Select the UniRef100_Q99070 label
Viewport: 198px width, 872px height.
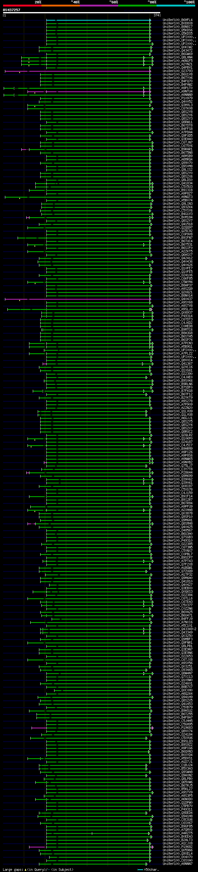177,163
